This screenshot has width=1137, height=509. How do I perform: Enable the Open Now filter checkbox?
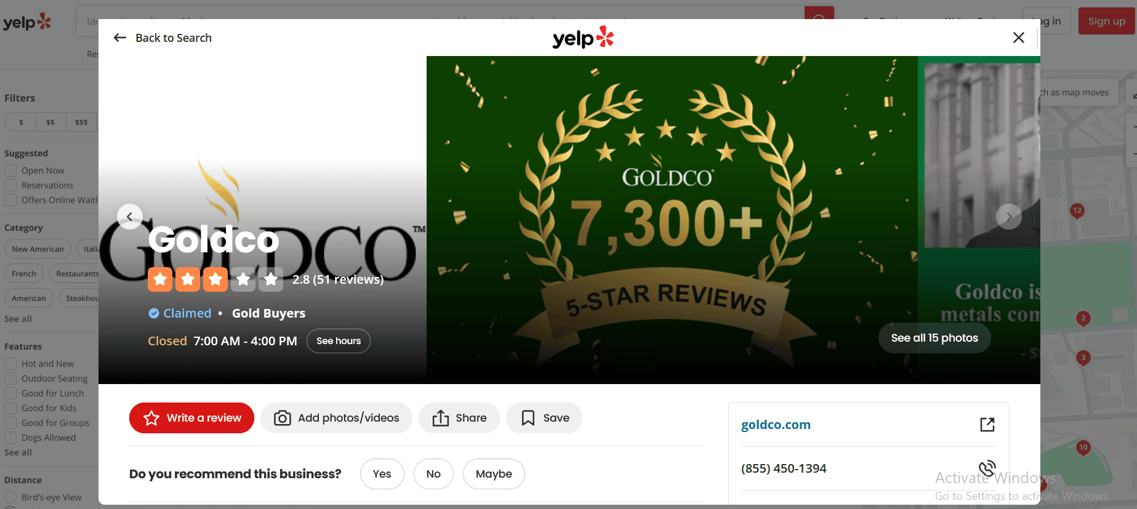click(10, 170)
